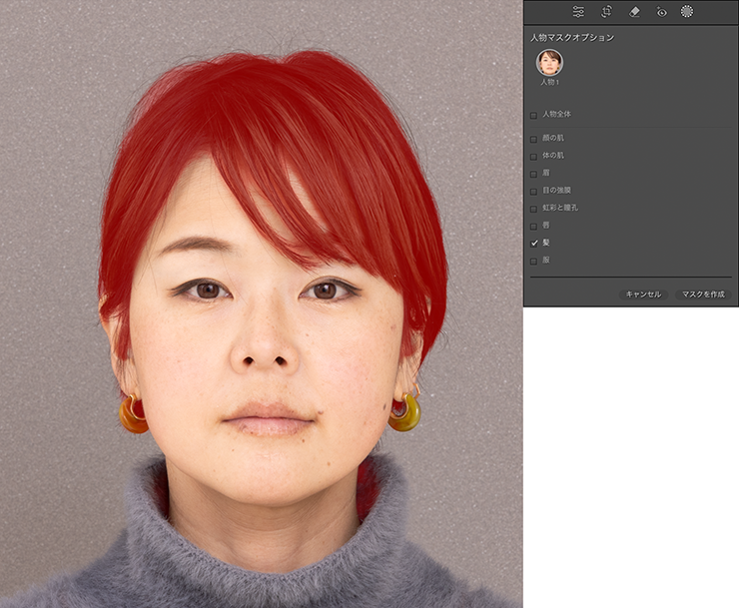Tick the 眉 checkbox
Image resolution: width=739 pixels, height=608 pixels.
coord(534,173)
